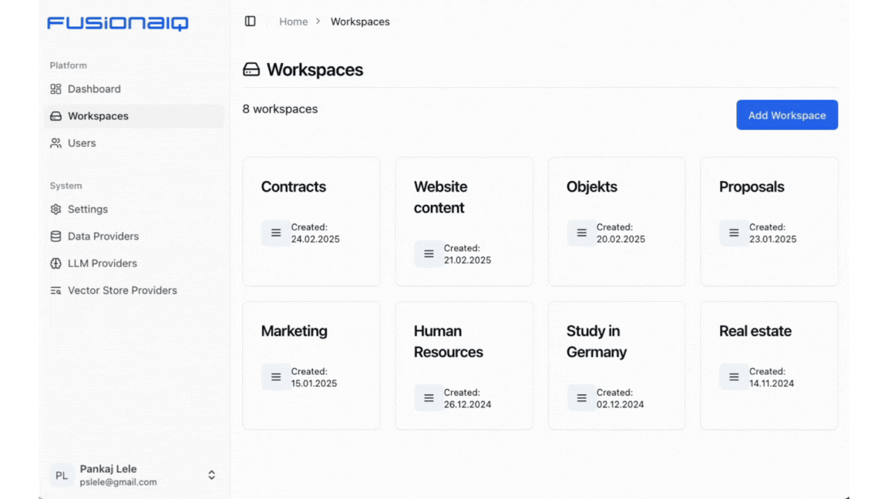Screen dimensions: 888x499
Task: Open menu icon on Contracts card
Action: point(276,233)
